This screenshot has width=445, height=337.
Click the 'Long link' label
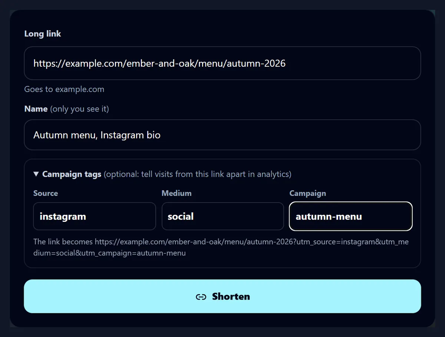click(x=43, y=34)
